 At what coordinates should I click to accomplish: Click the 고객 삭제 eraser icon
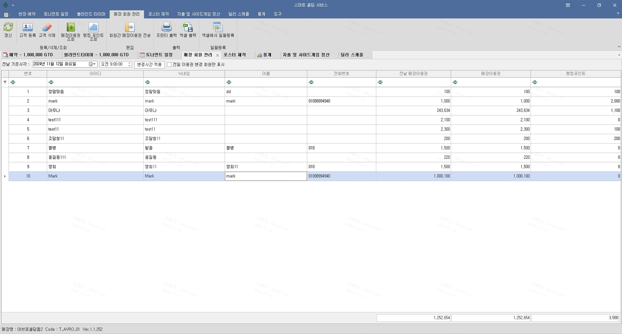[x=47, y=27]
